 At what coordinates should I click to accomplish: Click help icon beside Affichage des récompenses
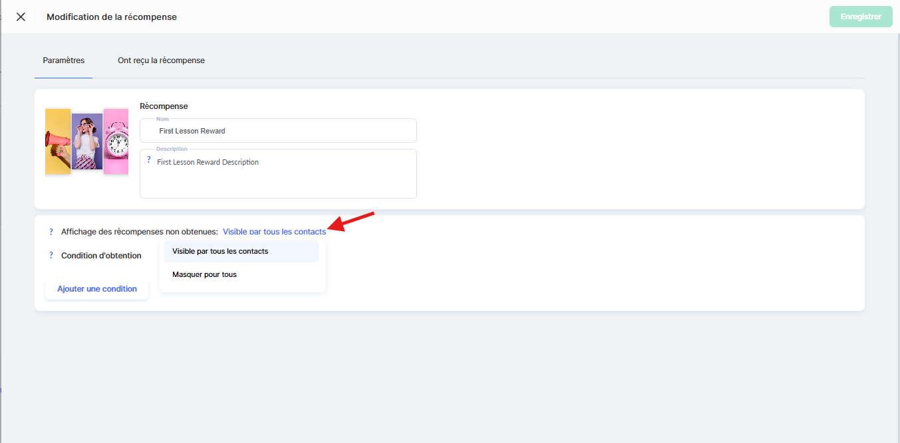click(x=51, y=232)
